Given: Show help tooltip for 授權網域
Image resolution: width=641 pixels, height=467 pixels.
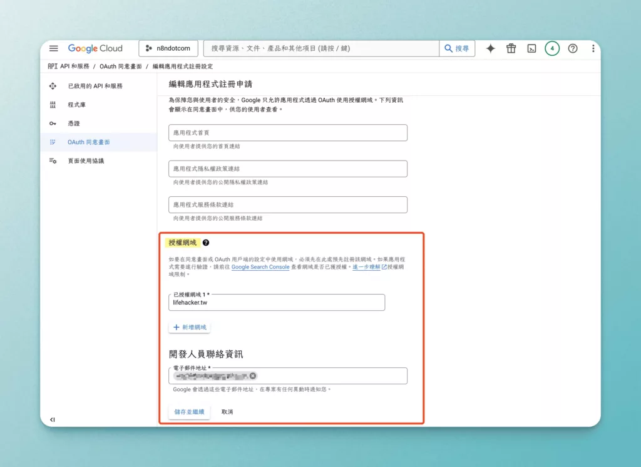Looking at the screenshot, I should 205,243.
